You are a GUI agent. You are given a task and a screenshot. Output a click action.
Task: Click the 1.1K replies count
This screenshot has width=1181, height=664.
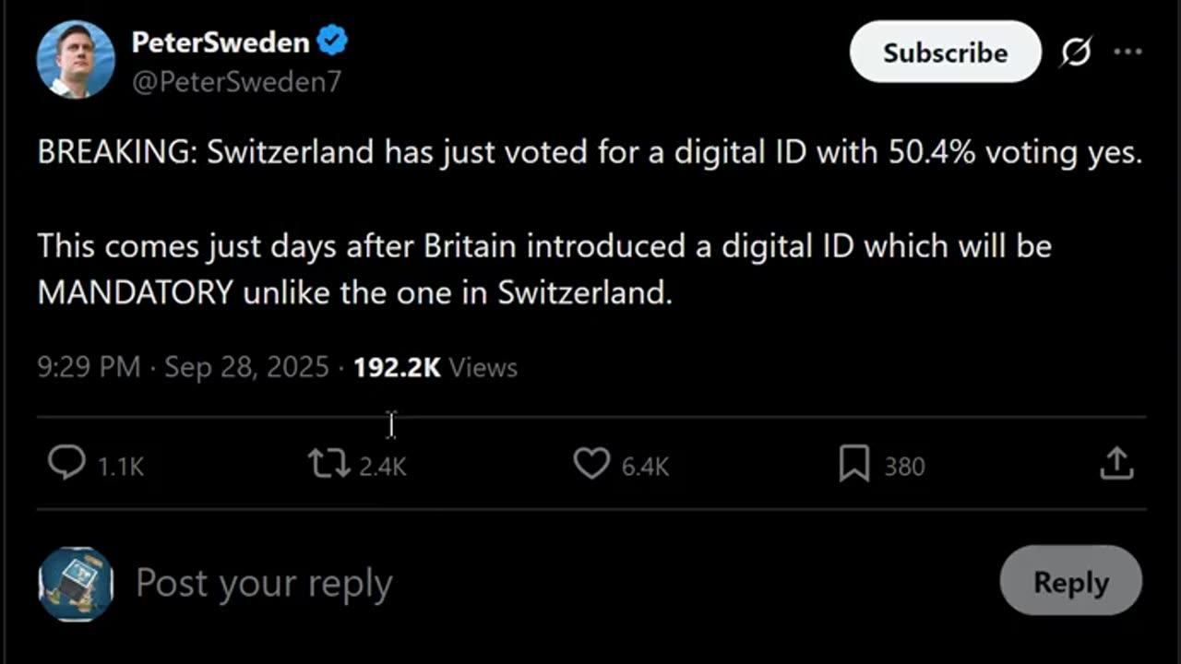coord(121,467)
